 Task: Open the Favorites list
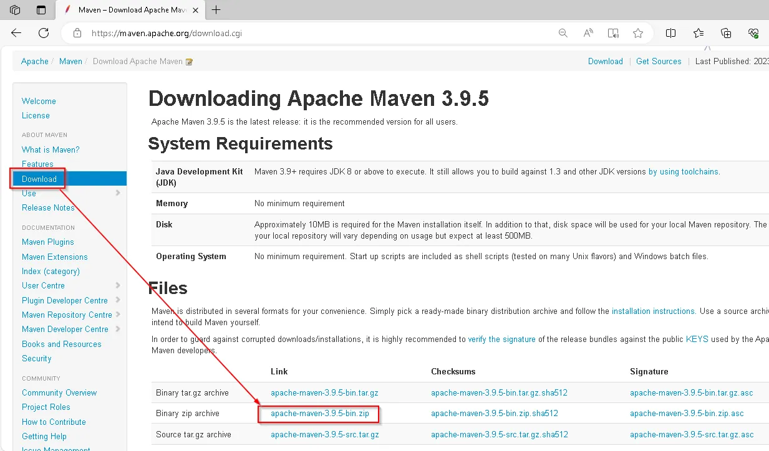698,33
